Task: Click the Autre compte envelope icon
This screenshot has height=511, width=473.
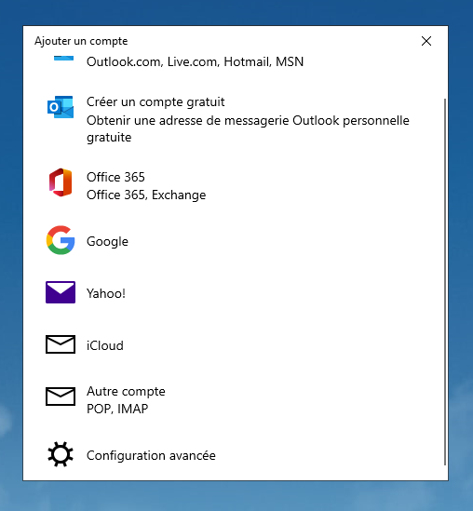Action: [x=61, y=397]
